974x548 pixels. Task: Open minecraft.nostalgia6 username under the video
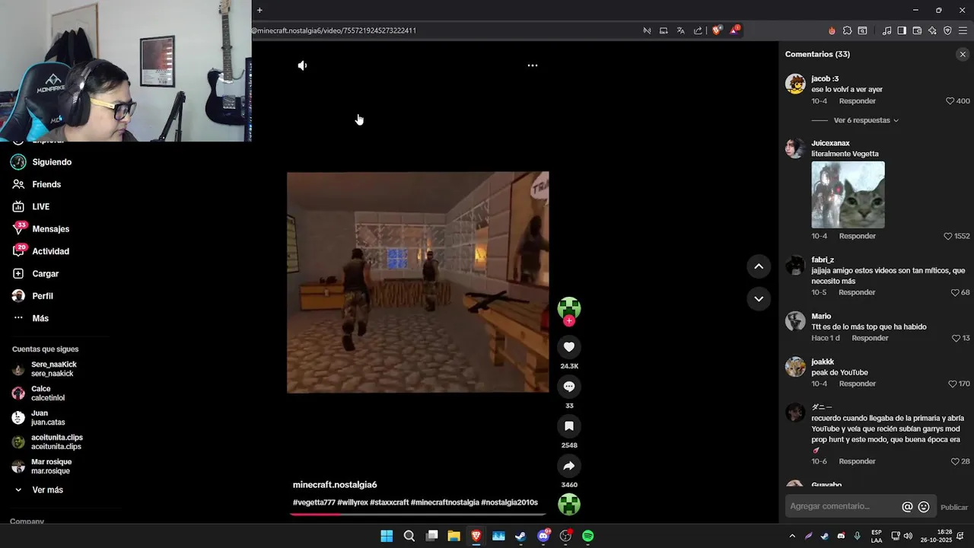[x=335, y=485]
